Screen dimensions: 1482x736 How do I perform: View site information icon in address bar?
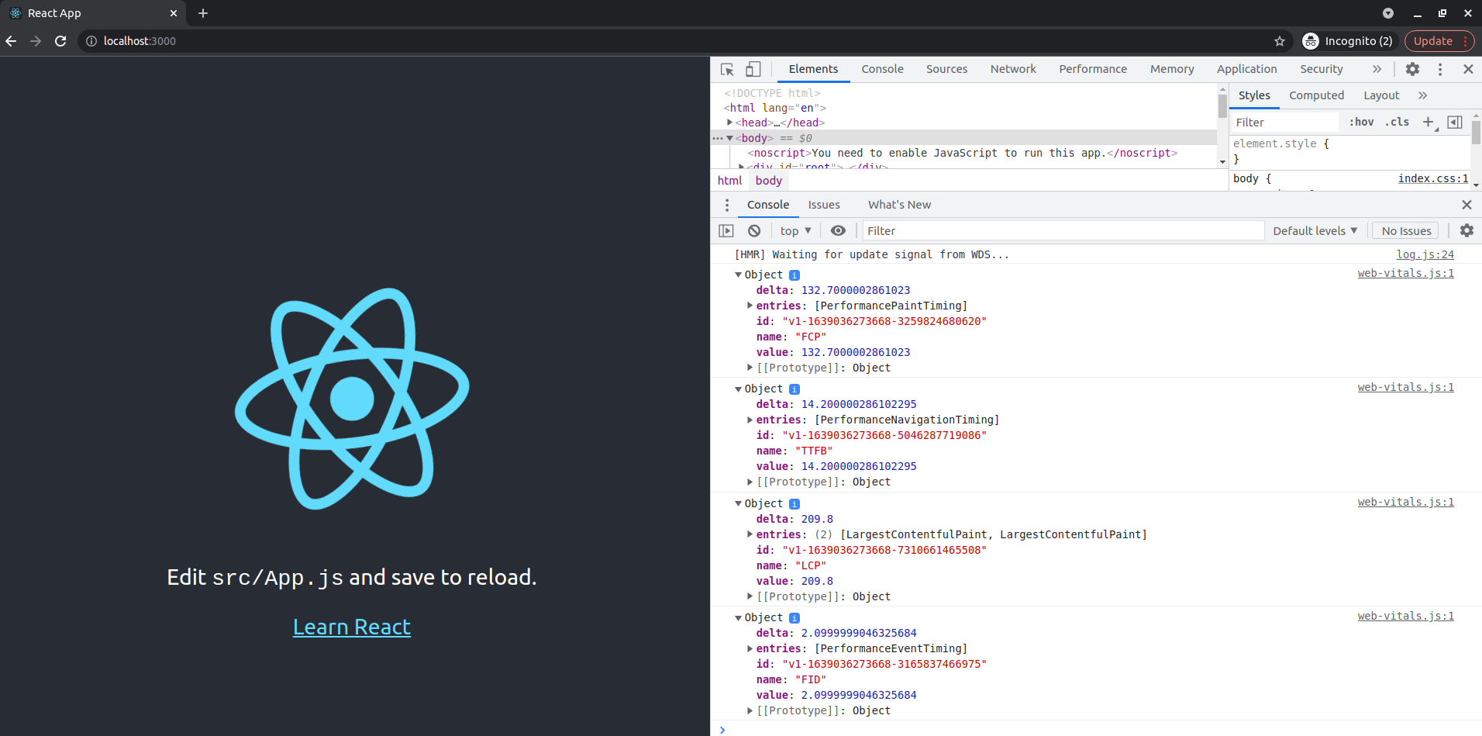pos(91,41)
